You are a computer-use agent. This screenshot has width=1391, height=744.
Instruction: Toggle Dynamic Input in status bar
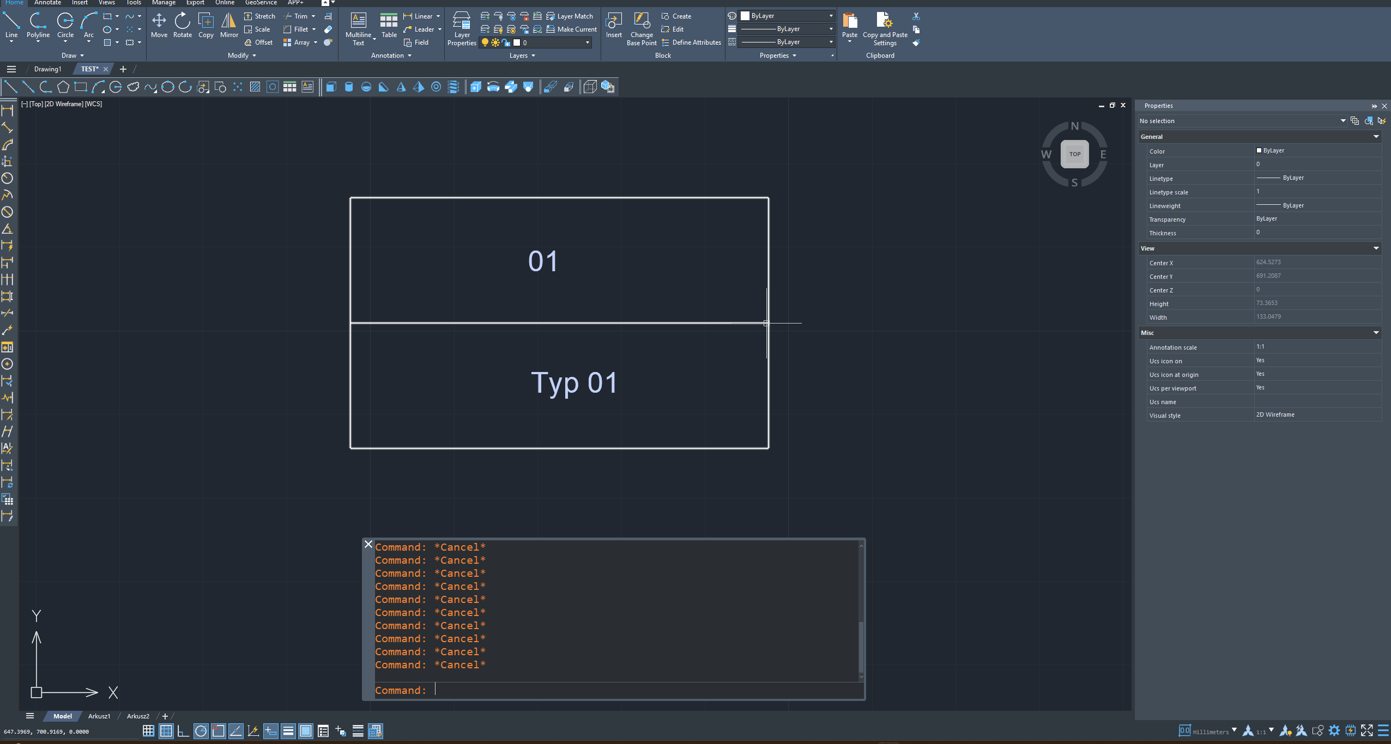pos(271,731)
